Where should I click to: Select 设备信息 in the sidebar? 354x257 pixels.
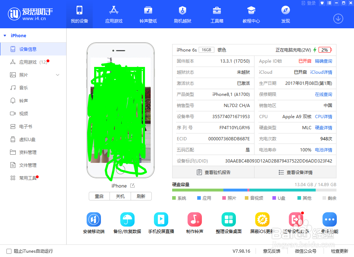pos(33,49)
